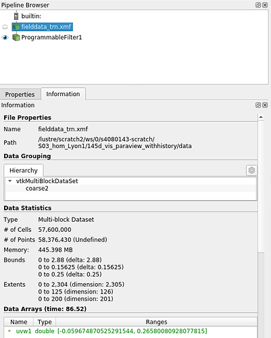This screenshot has height=338, width=271.
Task: Sort data arrays by Name column
Action: [x=19, y=322]
